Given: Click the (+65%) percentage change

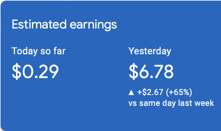Looking at the screenshot, I should tap(179, 92).
